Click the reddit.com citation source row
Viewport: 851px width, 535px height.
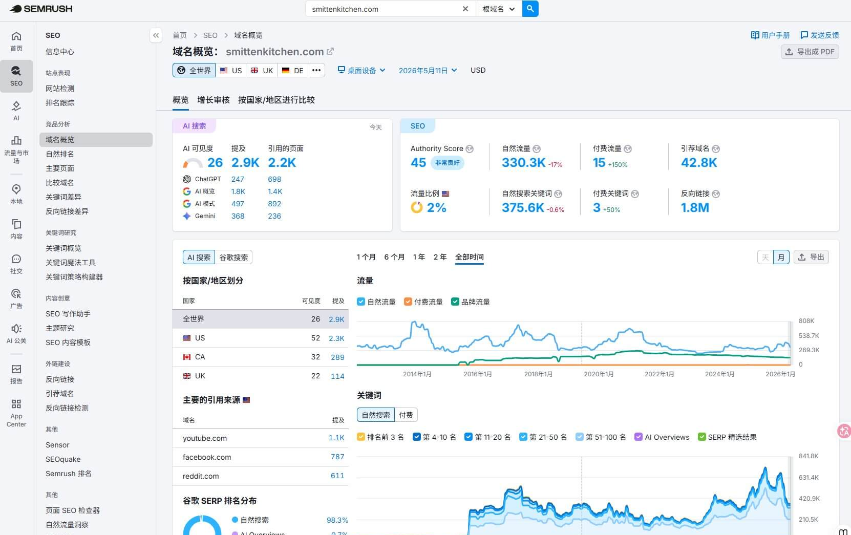(x=261, y=476)
